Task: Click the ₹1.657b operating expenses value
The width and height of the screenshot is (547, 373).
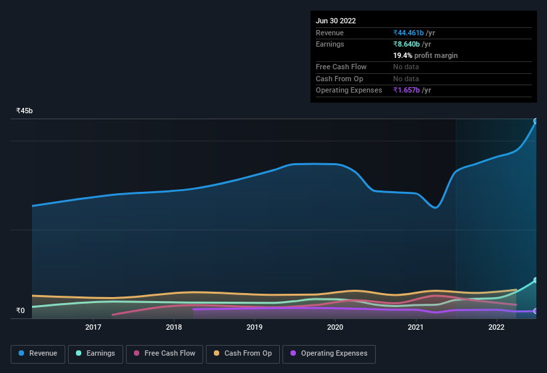Action: coord(406,90)
